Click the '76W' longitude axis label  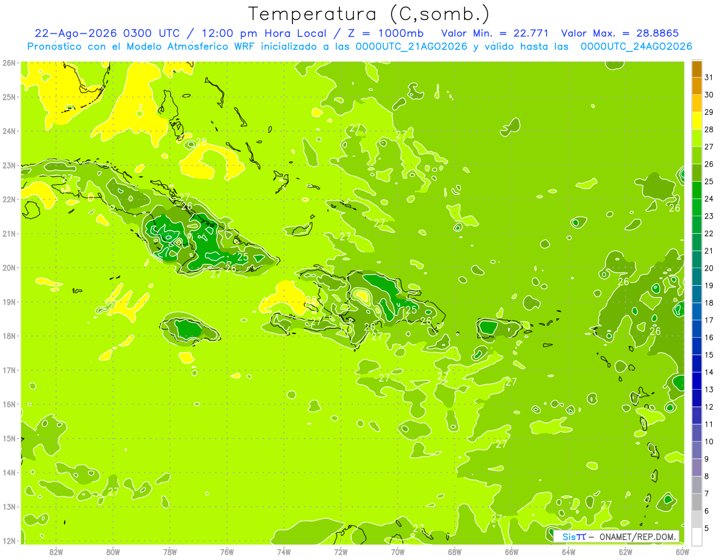pos(227,552)
